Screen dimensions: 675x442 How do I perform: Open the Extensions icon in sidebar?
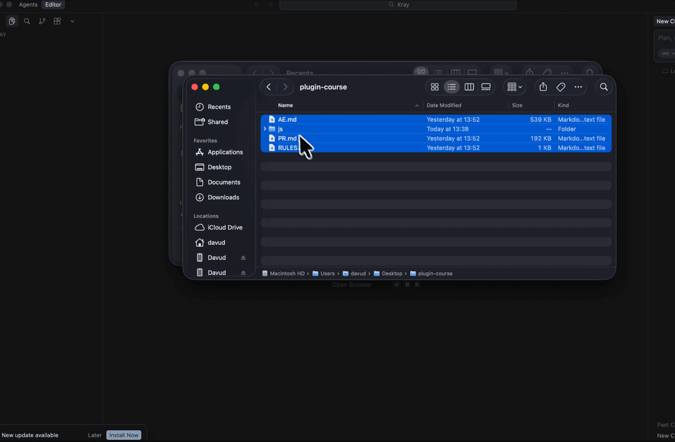(x=57, y=21)
